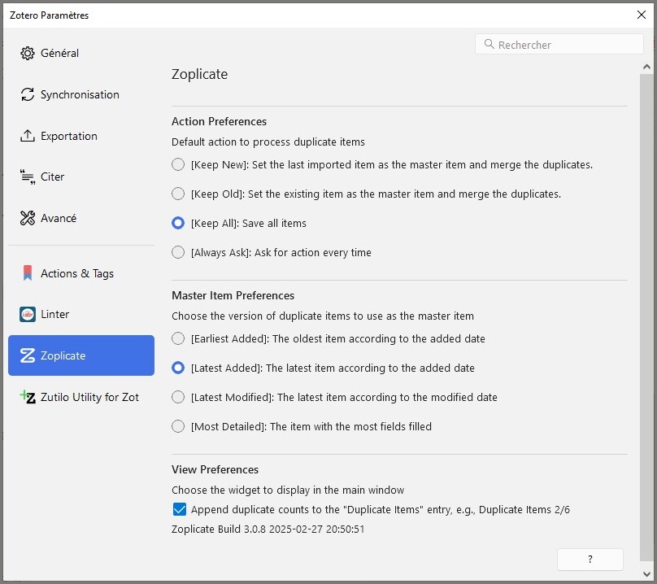
Task: Open the Avancé settings section
Action: pyautogui.click(x=81, y=218)
